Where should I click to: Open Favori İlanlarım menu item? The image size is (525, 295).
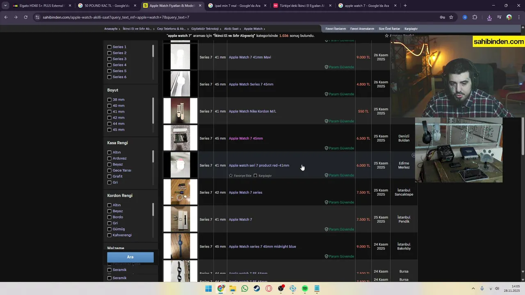336,29
